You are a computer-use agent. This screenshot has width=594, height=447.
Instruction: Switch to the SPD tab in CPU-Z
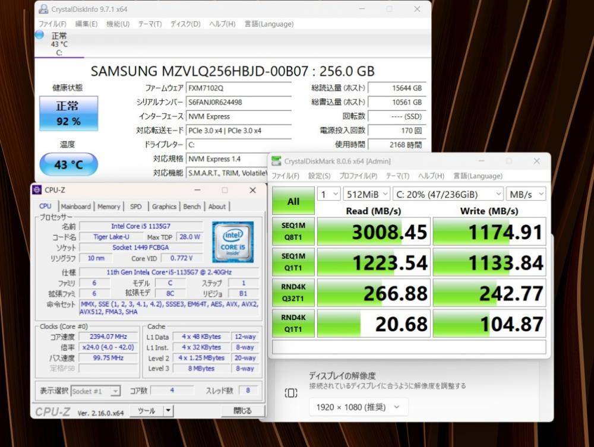(x=135, y=206)
